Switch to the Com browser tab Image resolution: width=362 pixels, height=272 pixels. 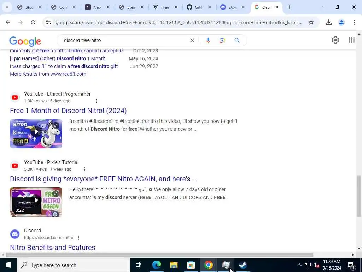click(x=64, y=7)
